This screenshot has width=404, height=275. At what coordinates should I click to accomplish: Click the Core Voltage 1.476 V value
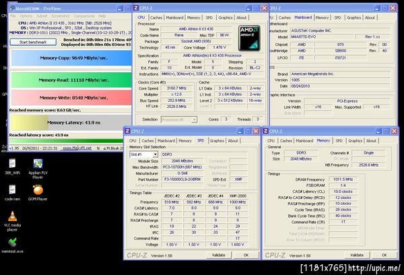[x=220, y=47]
